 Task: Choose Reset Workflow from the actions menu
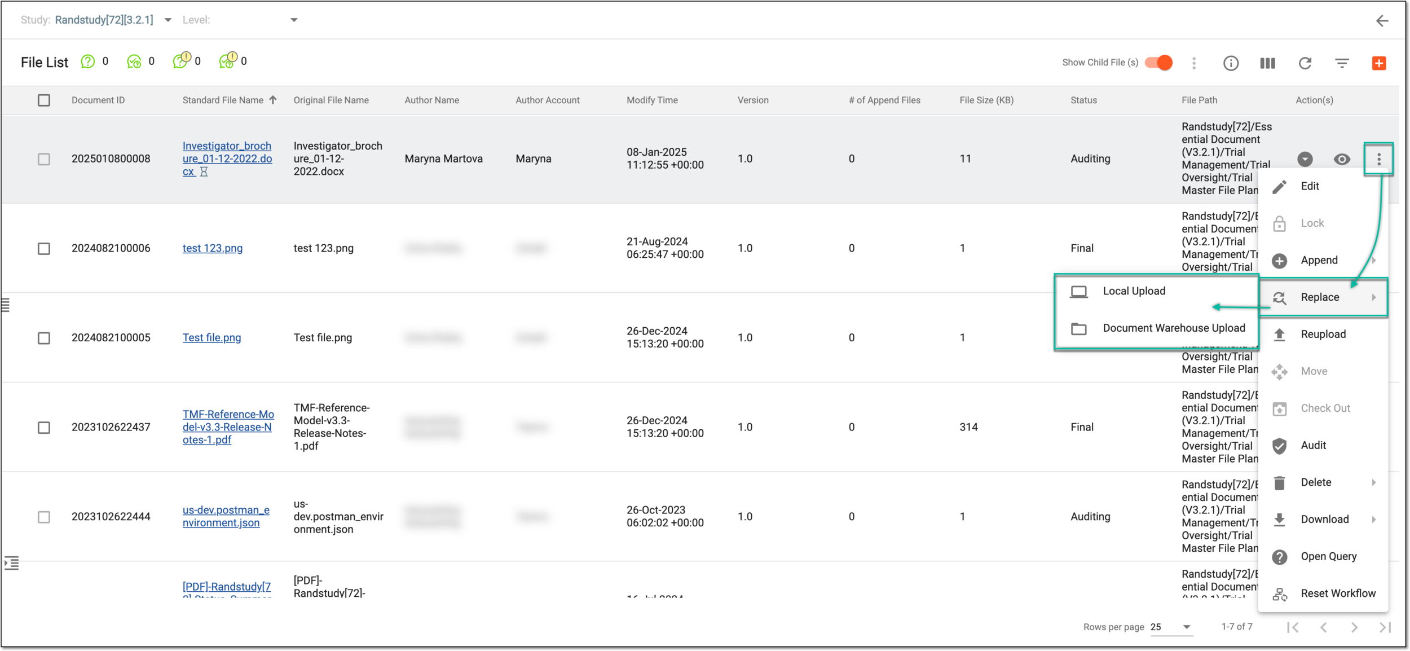point(1323,593)
